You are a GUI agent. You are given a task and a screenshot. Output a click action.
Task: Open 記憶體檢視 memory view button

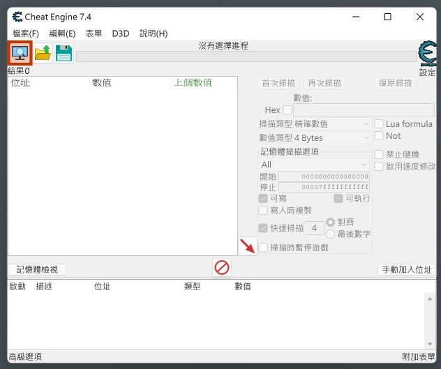[x=37, y=269]
